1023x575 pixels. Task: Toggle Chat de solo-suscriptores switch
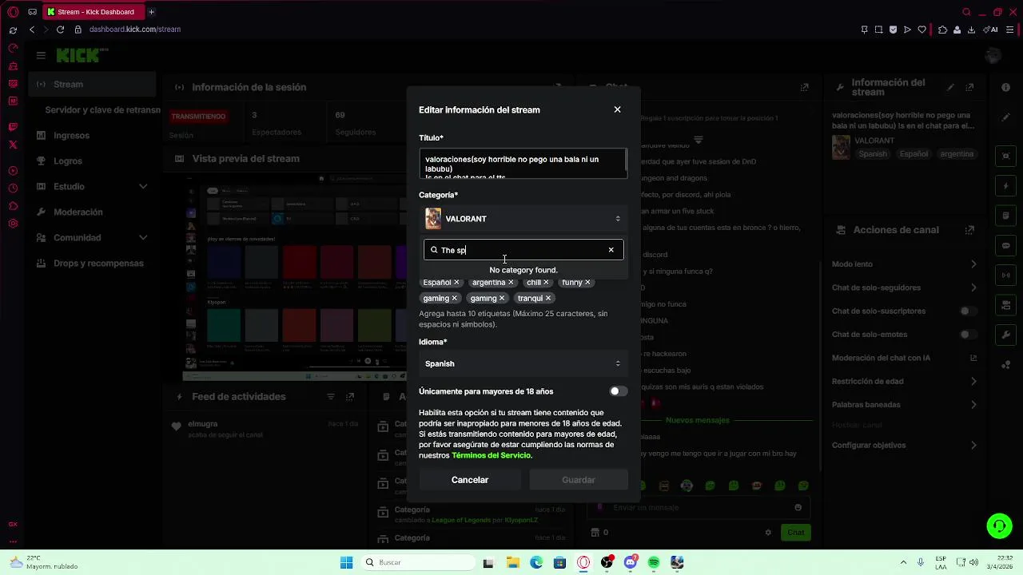(967, 311)
